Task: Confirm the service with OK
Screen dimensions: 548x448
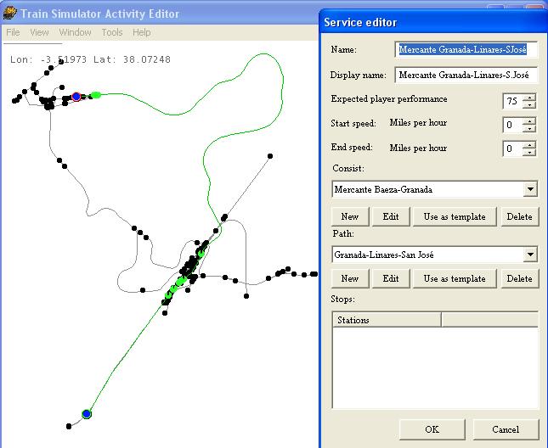Action: click(432, 429)
